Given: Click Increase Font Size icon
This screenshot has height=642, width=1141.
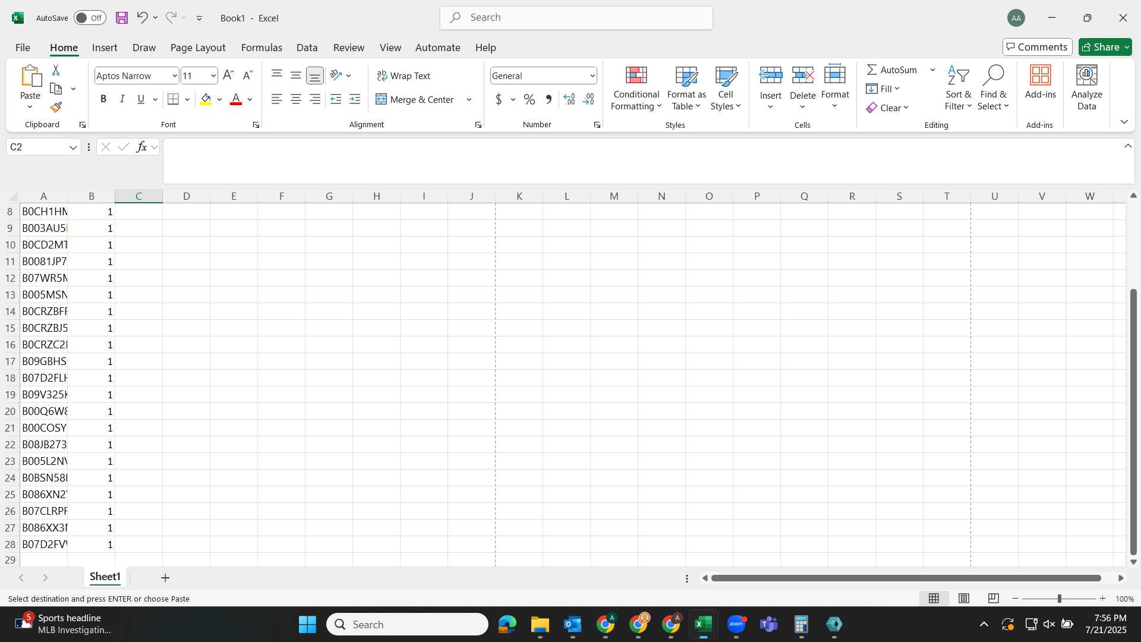Looking at the screenshot, I should tap(228, 75).
